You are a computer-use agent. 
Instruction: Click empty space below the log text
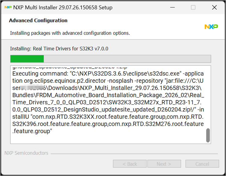(x=108, y=139)
